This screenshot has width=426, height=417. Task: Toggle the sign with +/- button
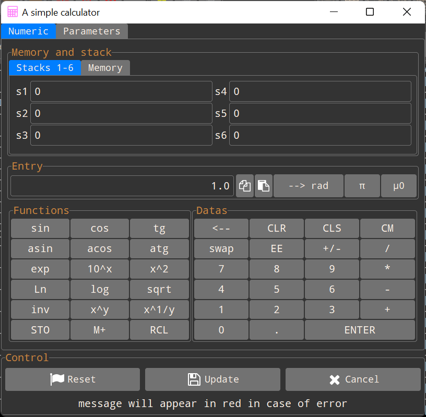pyautogui.click(x=332, y=249)
